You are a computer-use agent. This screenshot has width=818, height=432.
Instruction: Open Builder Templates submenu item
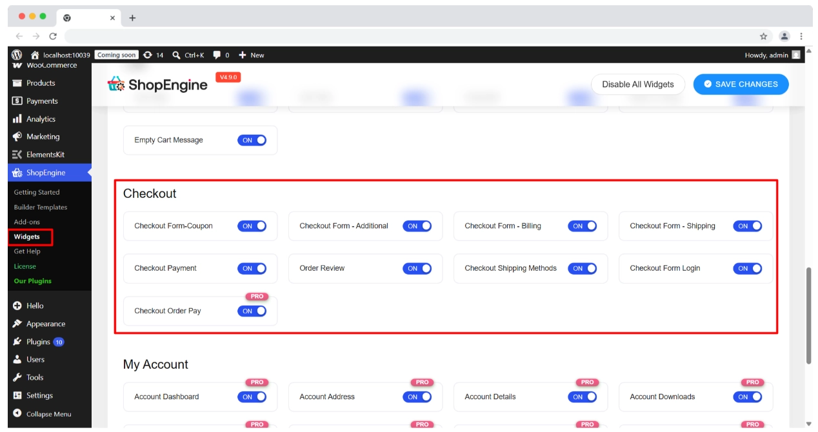pos(41,207)
